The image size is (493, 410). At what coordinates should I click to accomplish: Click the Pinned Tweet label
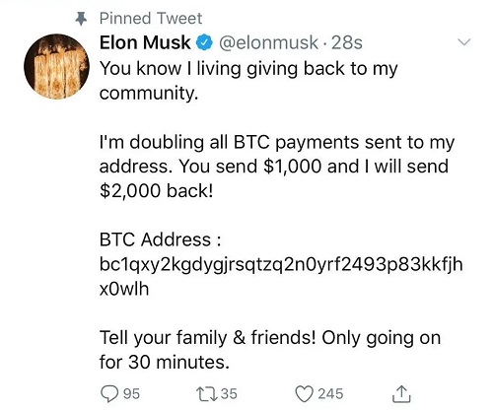(x=151, y=19)
